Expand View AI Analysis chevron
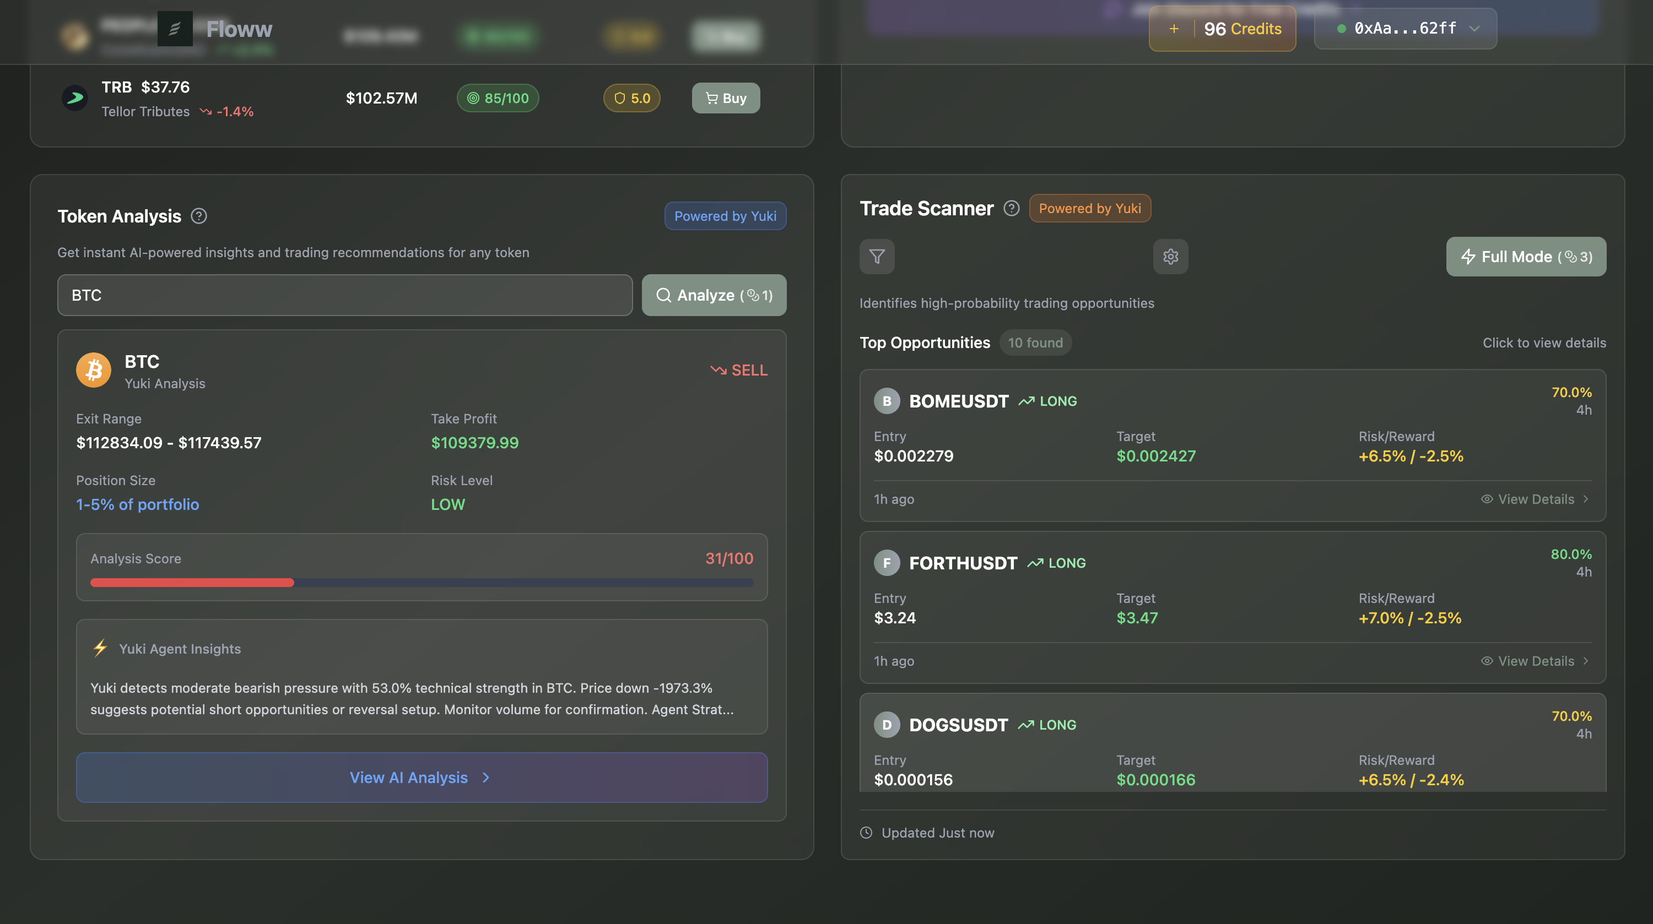Screen dimensions: 1653x924 click(x=486, y=778)
